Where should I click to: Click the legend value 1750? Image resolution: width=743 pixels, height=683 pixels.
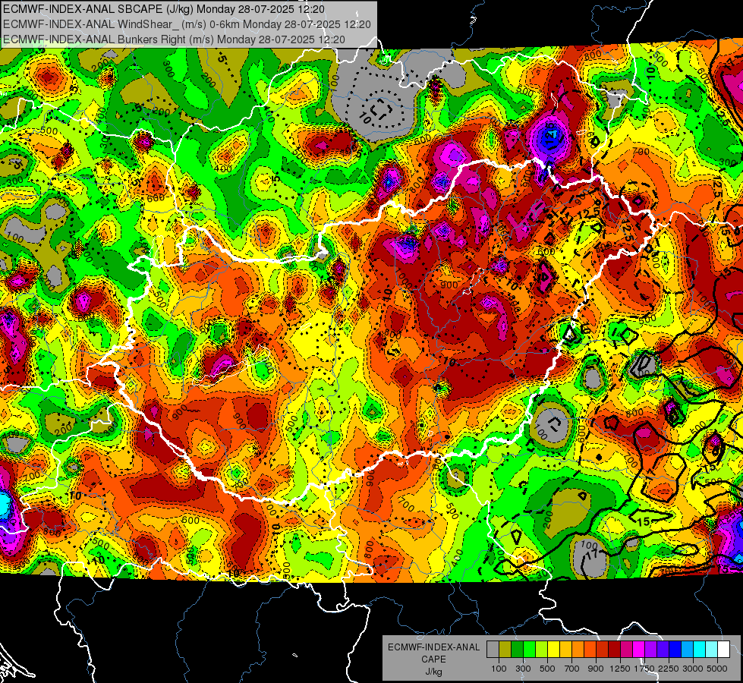[x=645, y=669]
